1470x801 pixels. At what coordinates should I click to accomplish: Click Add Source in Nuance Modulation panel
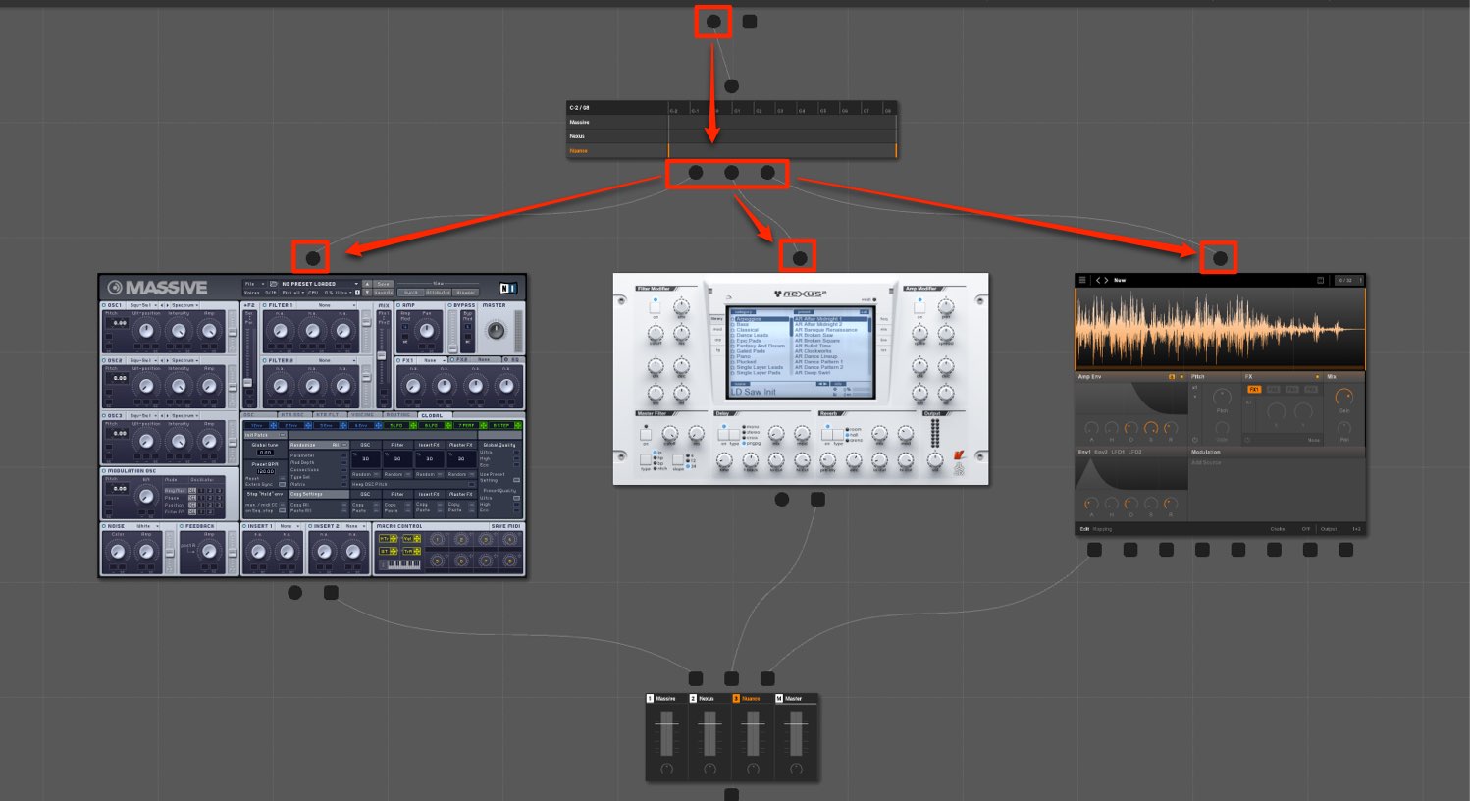click(1206, 462)
